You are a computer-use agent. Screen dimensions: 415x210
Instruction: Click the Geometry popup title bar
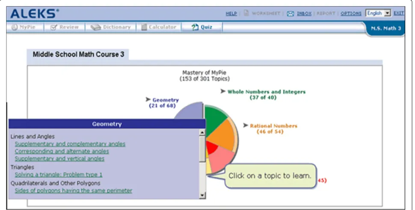(107, 124)
